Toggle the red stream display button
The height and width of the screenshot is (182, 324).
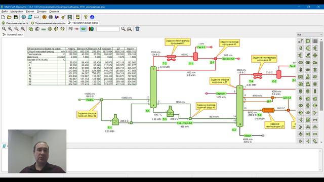pos(77,29)
